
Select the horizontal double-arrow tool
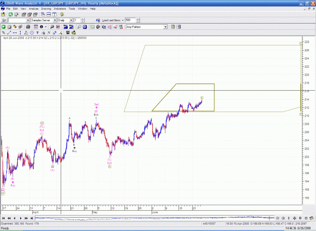click(x=15, y=33)
